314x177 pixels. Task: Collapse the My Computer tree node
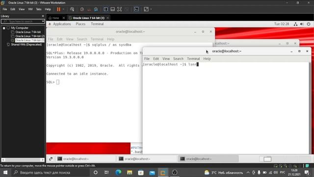pos(4,28)
